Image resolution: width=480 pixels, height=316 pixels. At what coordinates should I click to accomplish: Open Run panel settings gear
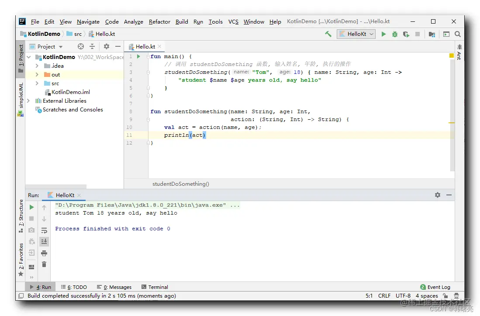[x=438, y=195]
